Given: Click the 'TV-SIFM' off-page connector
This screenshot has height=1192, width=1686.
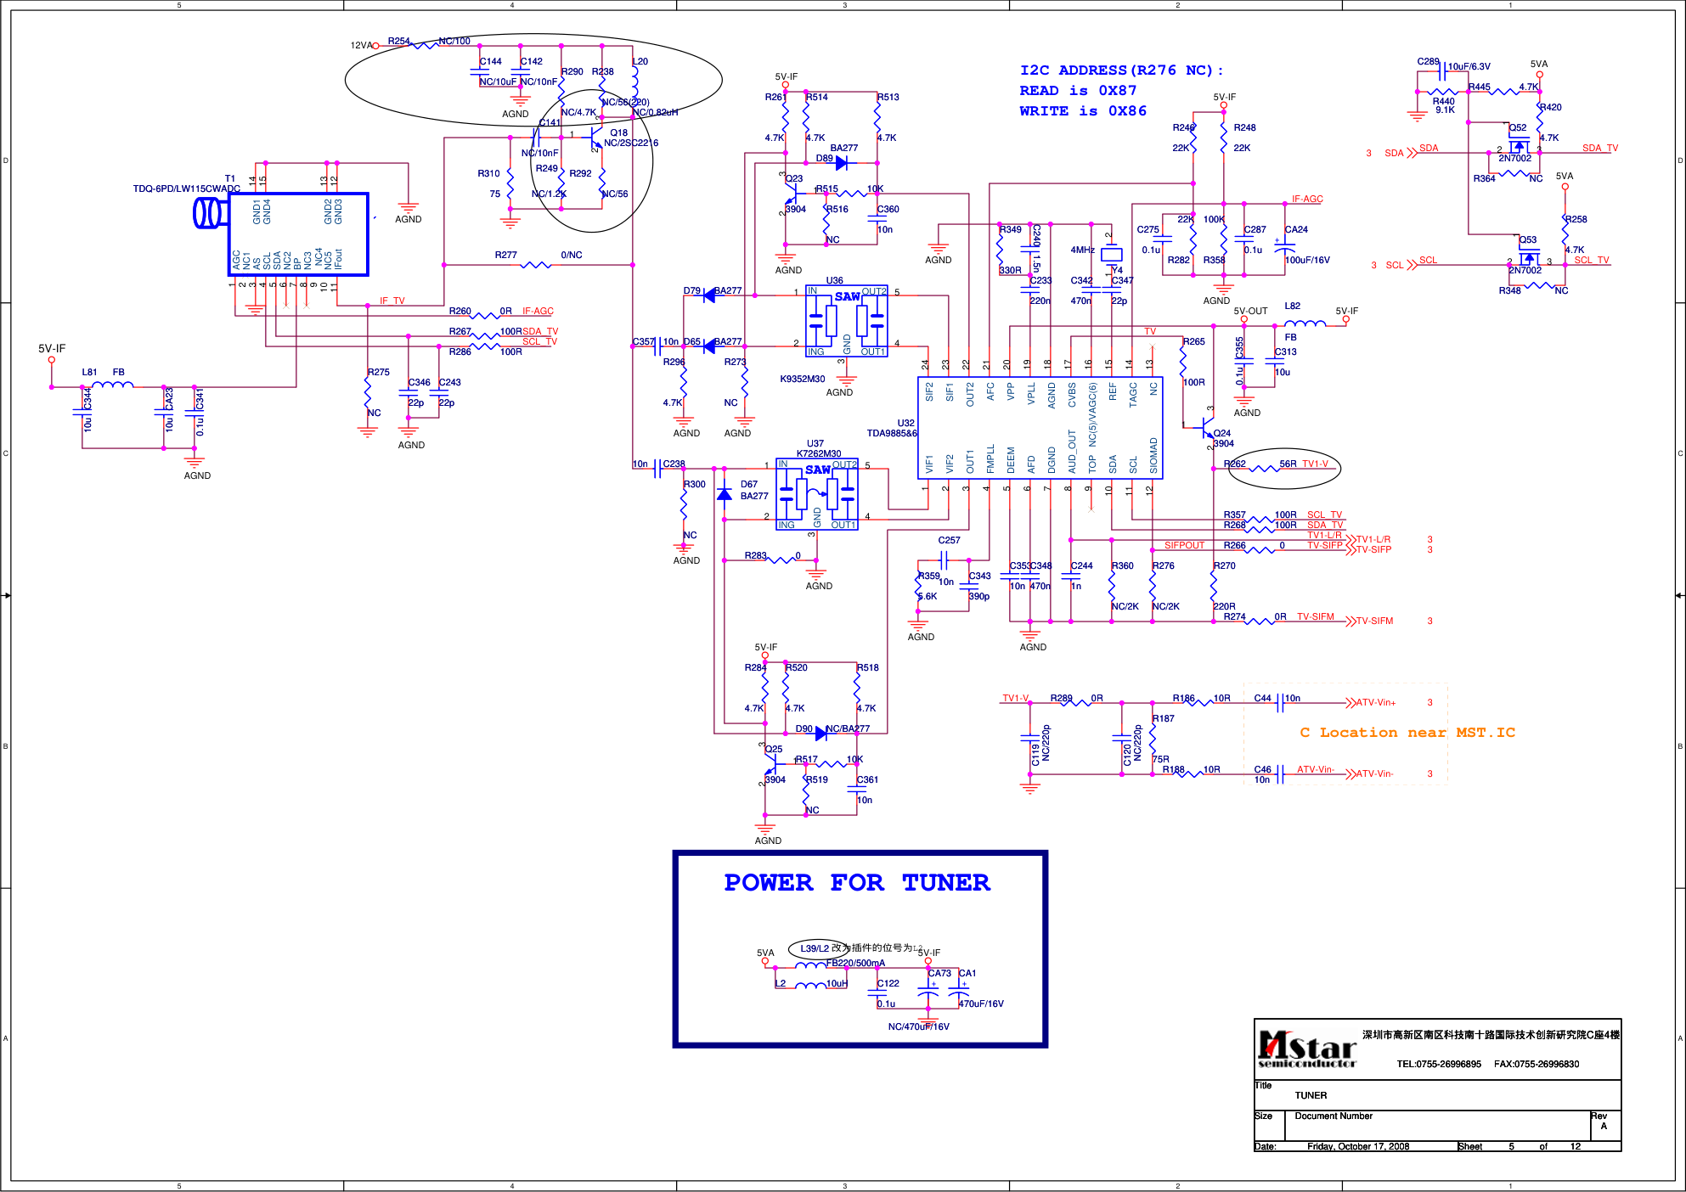Looking at the screenshot, I should point(1369,621).
